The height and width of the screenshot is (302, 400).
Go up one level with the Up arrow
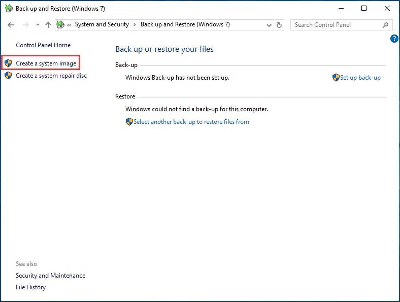coord(48,25)
